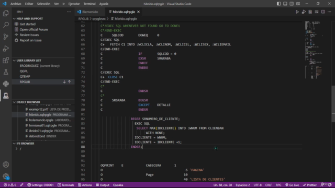
Task: Open the Testing flask view
Action: coord(6,72)
